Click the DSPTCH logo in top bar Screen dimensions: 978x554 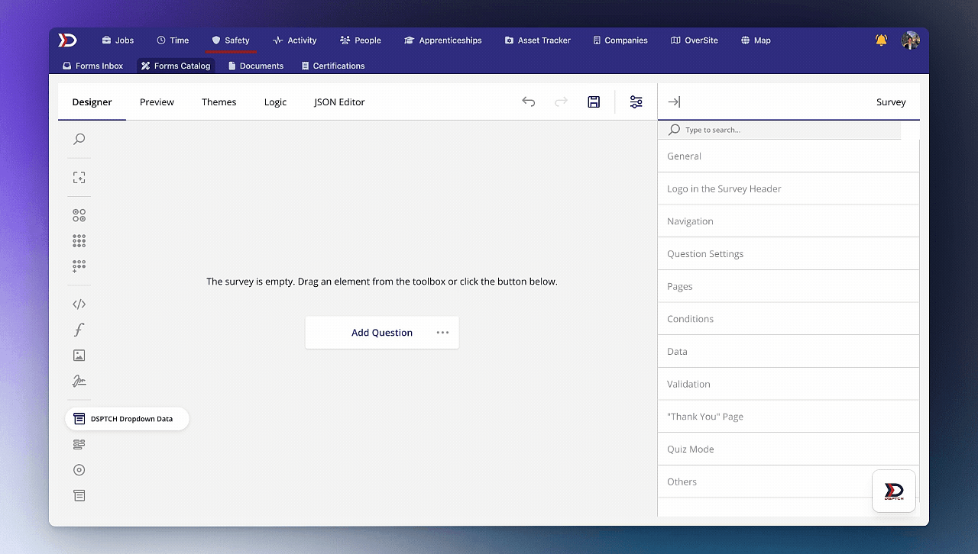[68, 40]
